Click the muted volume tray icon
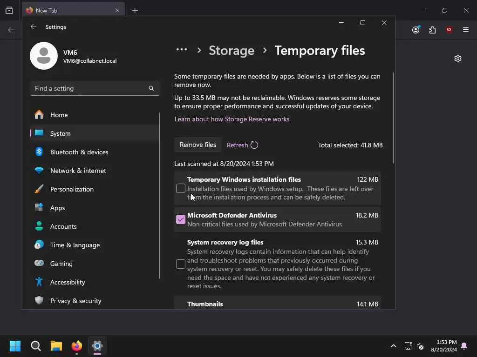Viewport: 477px width, 357px height. click(x=420, y=346)
